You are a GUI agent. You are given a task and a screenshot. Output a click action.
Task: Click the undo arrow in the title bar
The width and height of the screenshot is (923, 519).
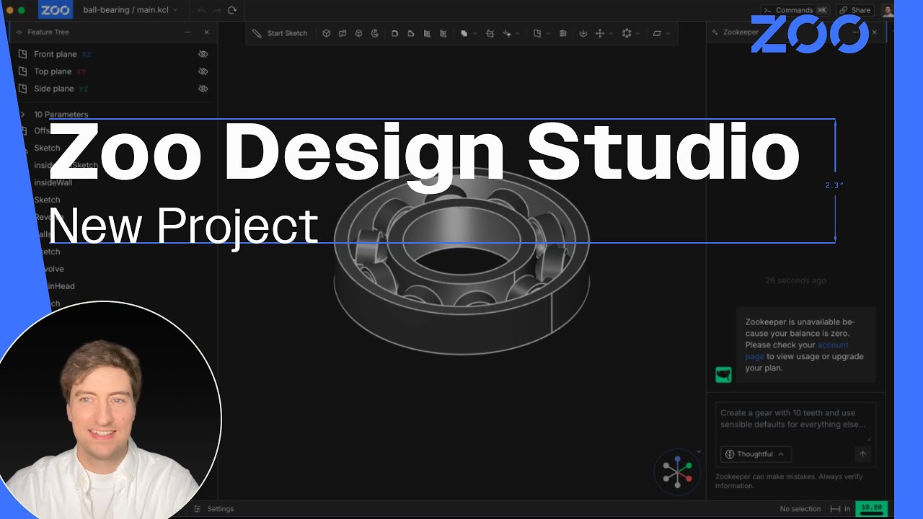[x=201, y=10]
